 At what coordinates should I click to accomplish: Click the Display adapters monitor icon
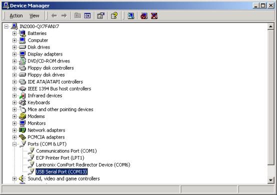click(22, 54)
